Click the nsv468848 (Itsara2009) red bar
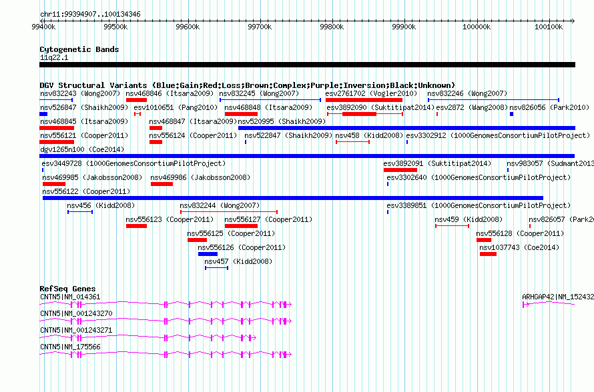The height and width of the screenshot is (392, 594). coord(241,114)
